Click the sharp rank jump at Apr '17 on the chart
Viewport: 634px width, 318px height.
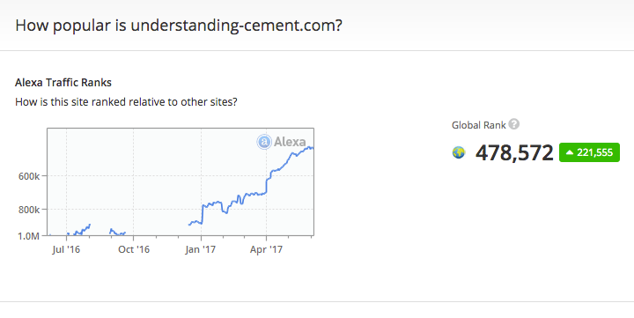[267, 185]
